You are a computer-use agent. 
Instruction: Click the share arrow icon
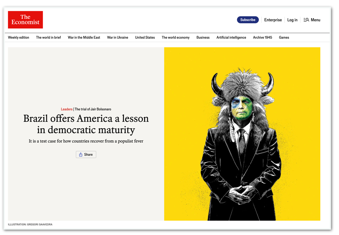click(81, 155)
